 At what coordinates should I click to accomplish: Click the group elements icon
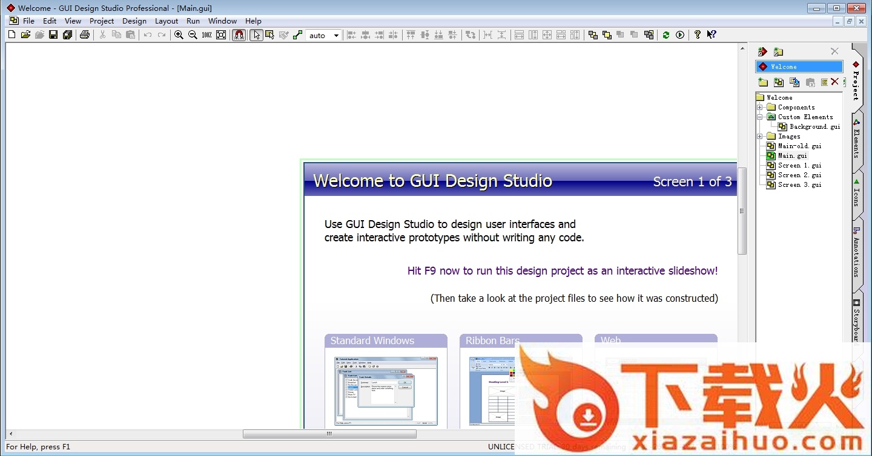[x=649, y=35]
